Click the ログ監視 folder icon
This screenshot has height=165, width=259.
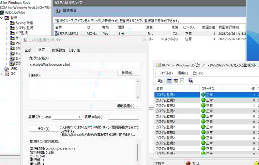[12, 33]
